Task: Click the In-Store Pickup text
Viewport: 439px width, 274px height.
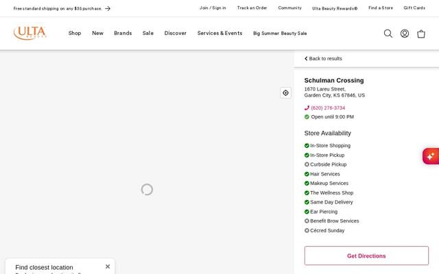Action: pyautogui.click(x=327, y=155)
